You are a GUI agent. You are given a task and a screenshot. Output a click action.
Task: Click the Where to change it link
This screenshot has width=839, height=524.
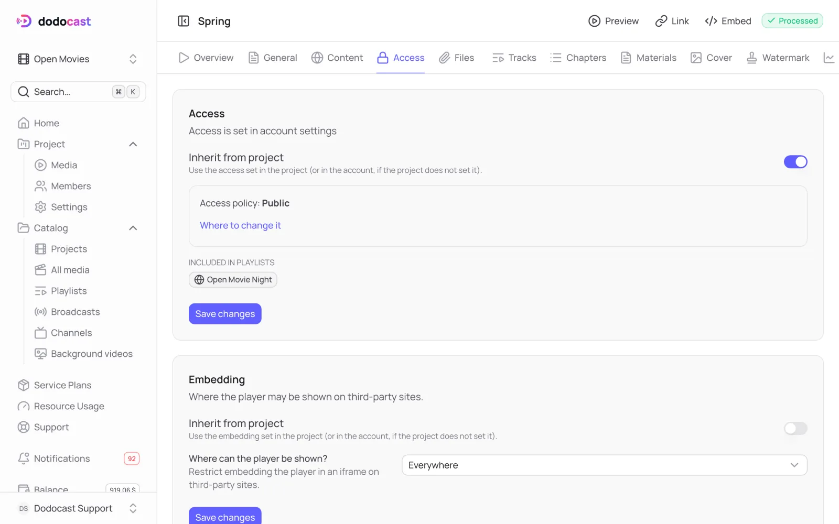[240, 225]
